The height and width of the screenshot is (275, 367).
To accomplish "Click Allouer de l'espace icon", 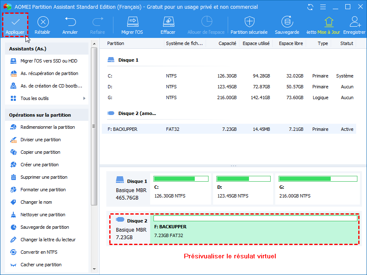I will (x=207, y=22).
